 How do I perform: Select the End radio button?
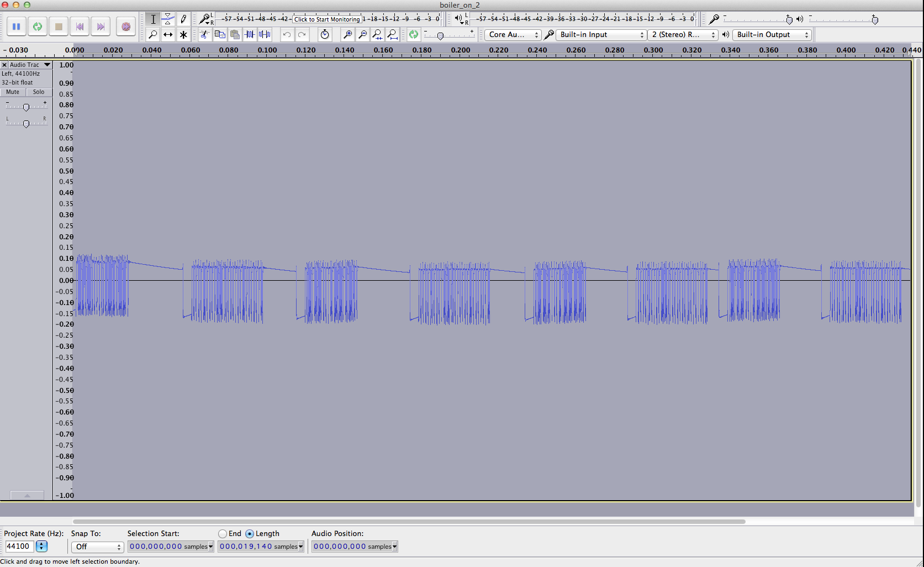[x=223, y=534]
